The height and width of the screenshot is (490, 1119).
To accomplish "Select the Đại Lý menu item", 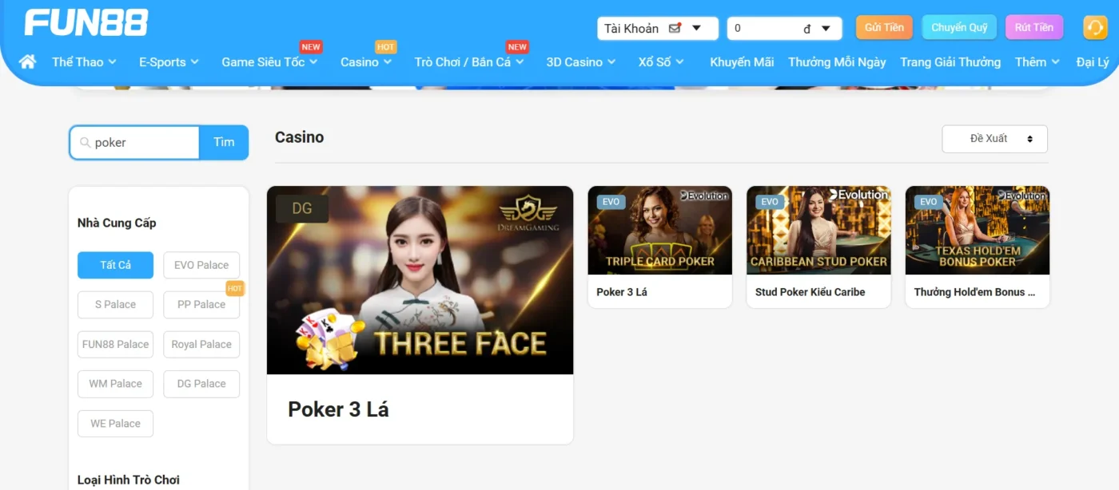I will click(1093, 61).
